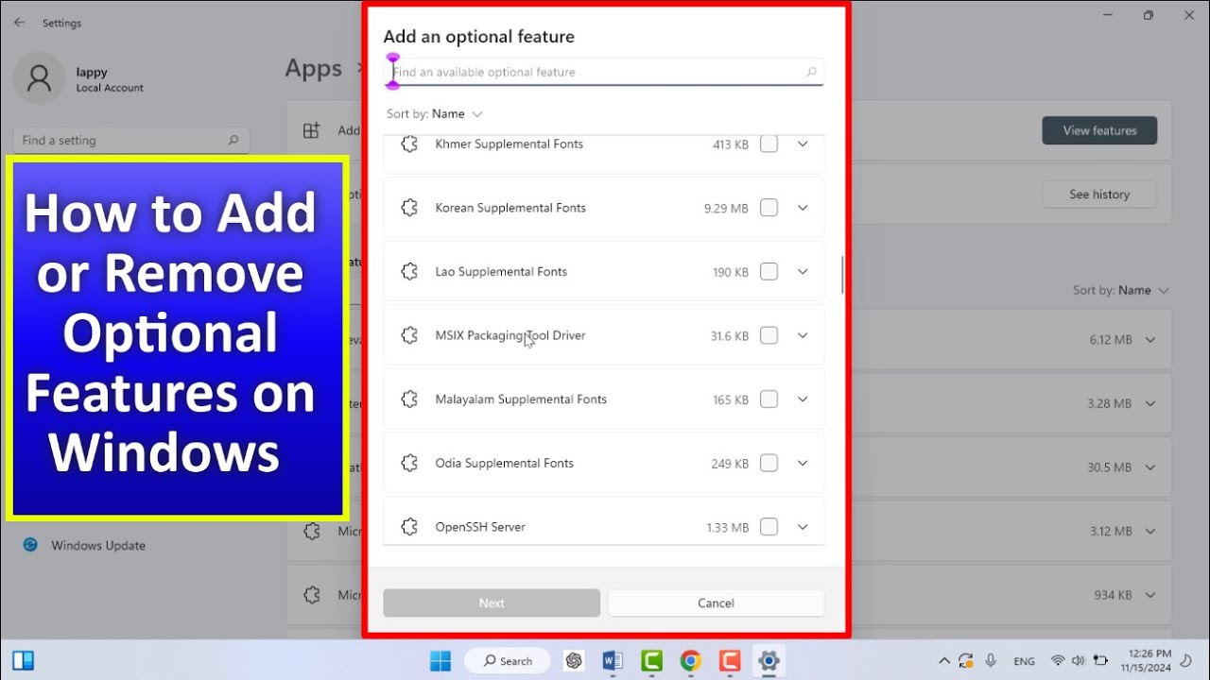Viewport: 1210px width, 680px height.
Task: Expand the 6.12 MB installed feature row
Action: [x=1150, y=340]
